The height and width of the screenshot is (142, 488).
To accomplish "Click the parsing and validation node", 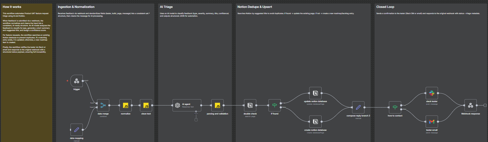I will (217, 105).
